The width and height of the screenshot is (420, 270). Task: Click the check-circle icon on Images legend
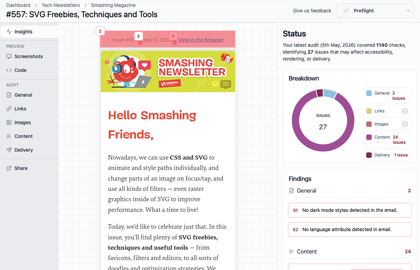[405, 124]
